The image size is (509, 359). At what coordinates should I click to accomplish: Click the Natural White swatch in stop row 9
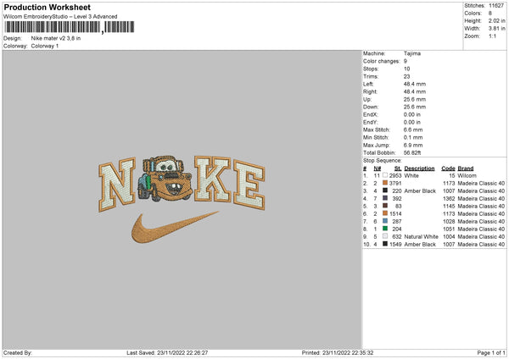[x=385, y=236]
